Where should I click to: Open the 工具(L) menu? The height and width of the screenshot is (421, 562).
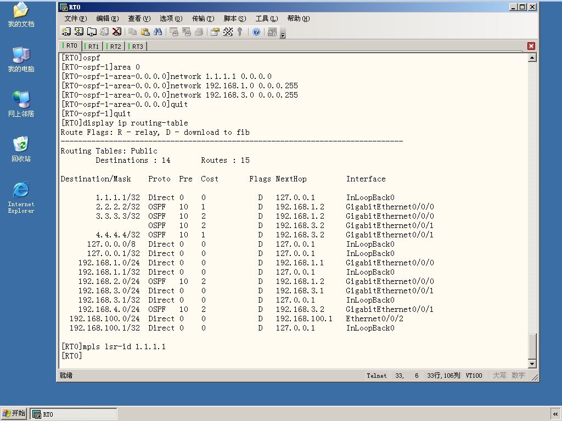click(267, 19)
